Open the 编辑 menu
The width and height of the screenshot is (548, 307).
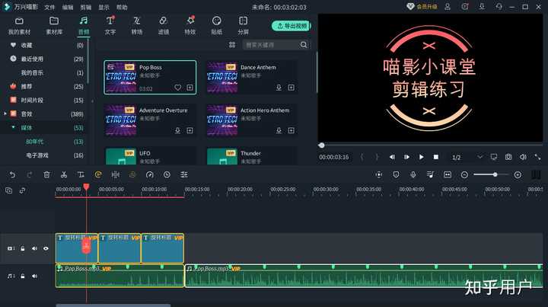pyautogui.click(x=68, y=7)
